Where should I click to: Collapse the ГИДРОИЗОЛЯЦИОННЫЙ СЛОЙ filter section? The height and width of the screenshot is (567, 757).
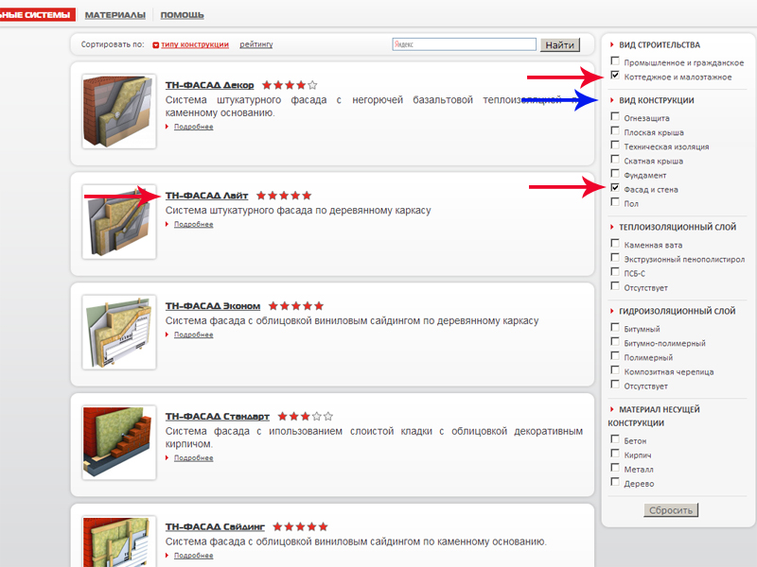(x=673, y=311)
